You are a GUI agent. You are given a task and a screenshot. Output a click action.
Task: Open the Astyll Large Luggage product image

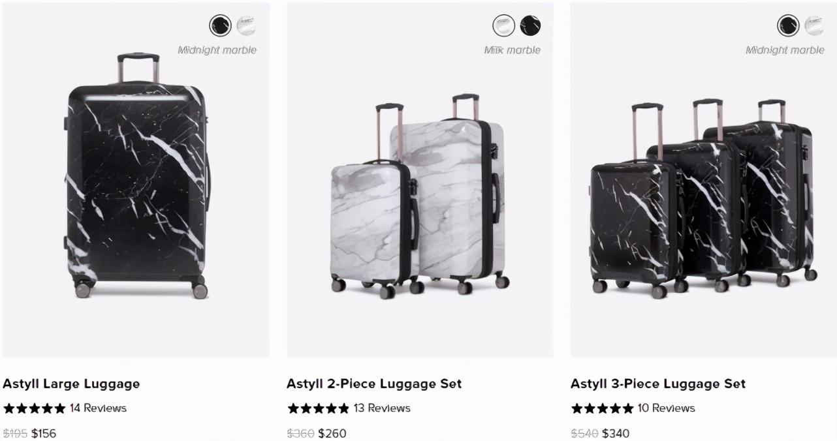pyautogui.click(x=136, y=179)
